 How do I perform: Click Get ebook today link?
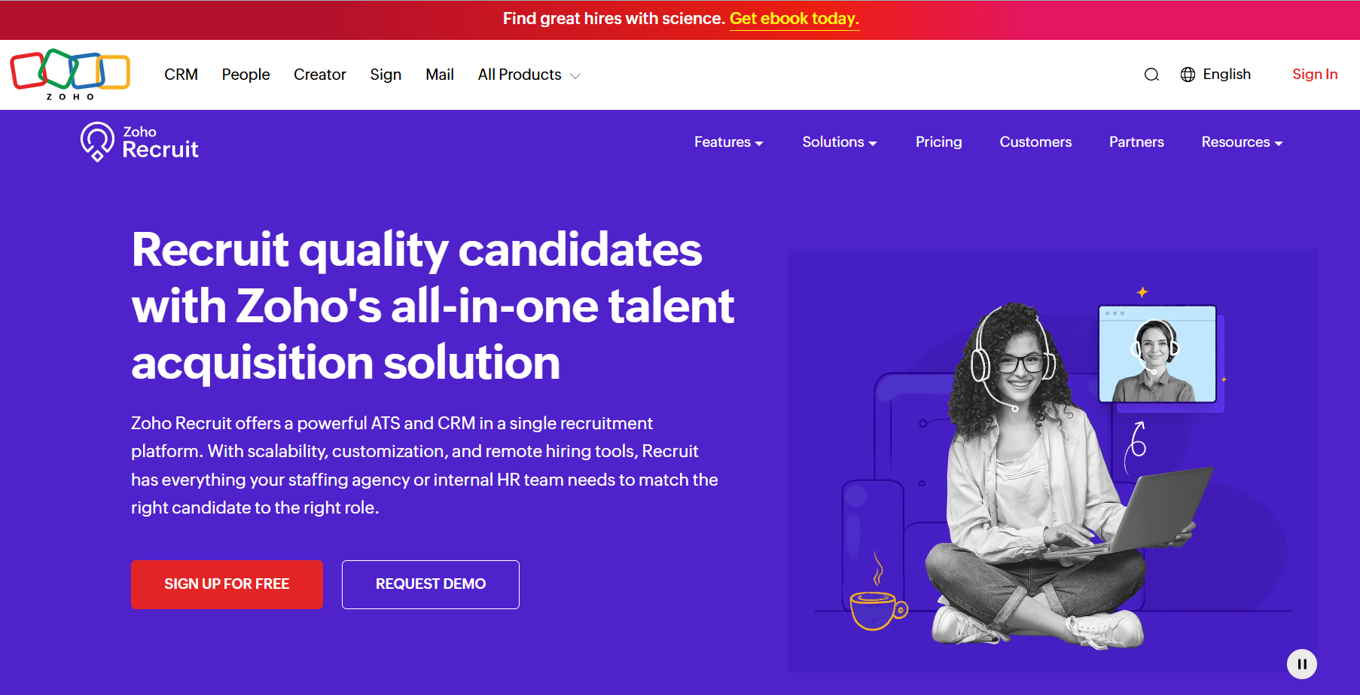[794, 18]
